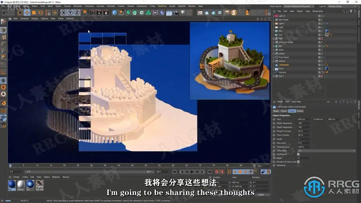Screen dimensions: 361x203
Task: Switch the coordinate system icon
Action: (x=84, y=12)
